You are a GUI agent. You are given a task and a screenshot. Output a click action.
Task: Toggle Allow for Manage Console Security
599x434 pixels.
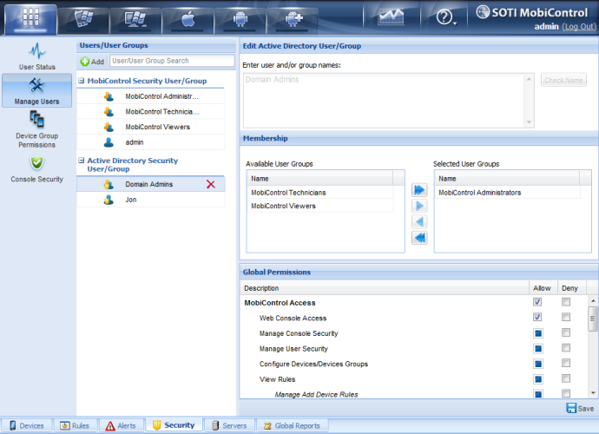click(538, 333)
